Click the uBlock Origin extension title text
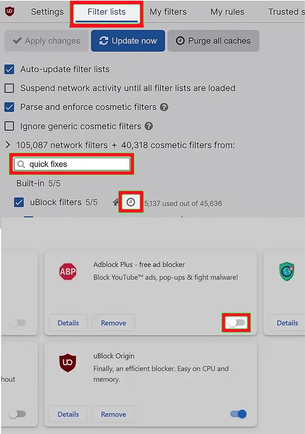The height and width of the screenshot is (434, 305). tap(114, 356)
